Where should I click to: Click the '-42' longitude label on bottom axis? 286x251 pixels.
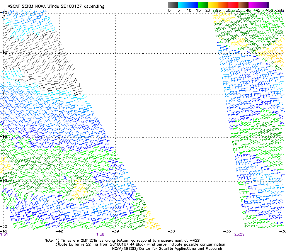(x=59, y=231)
